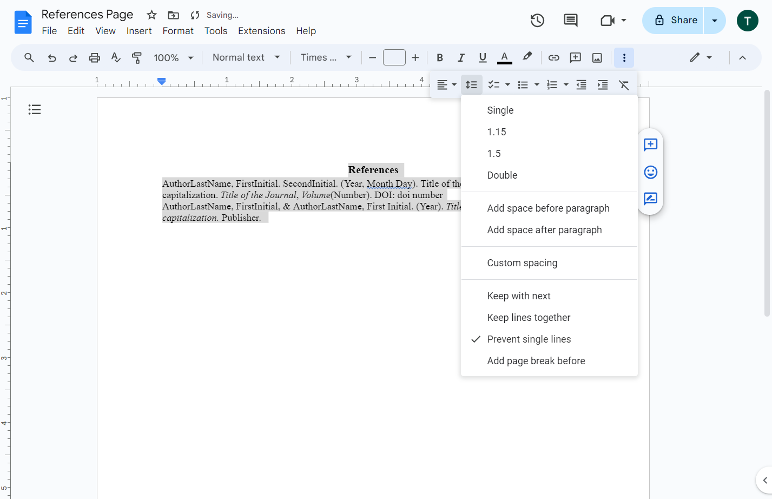Insert a link using chain icon
Screen dimensions: 772x499
pos(553,57)
